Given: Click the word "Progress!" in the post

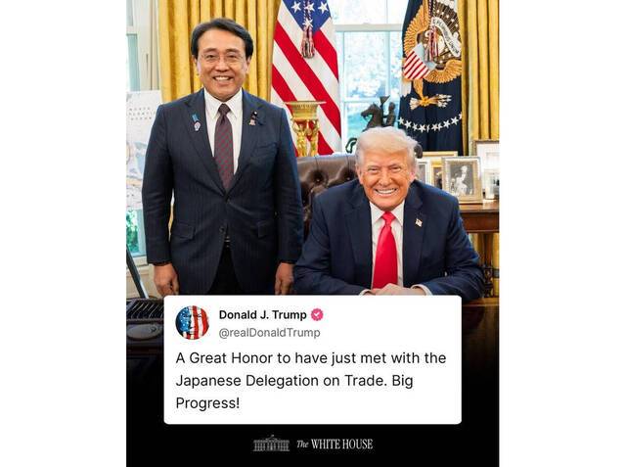Looking at the screenshot, I should [207, 403].
